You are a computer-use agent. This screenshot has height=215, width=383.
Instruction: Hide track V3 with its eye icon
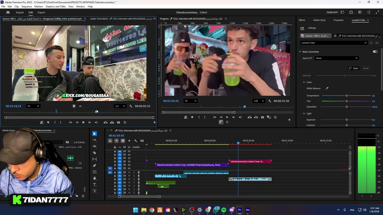click(129, 162)
